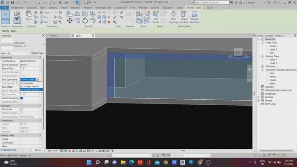This screenshot has width=297, height=167.
Task: Click the Apply button
Action: [x=38, y=150]
